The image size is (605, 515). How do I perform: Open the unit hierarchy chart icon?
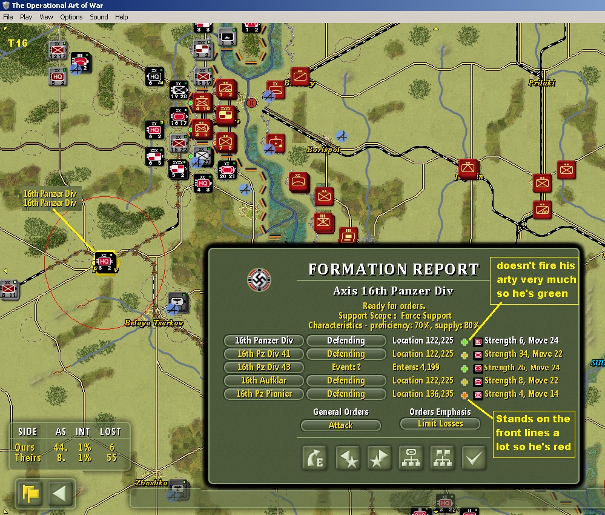tap(411, 458)
